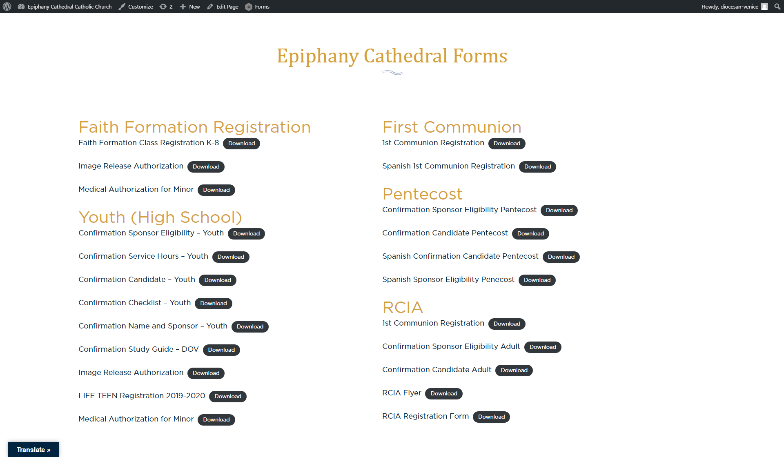Viewport: 784px width, 457px height.
Task: Click the Edit Page pencil icon
Action: pos(210,7)
